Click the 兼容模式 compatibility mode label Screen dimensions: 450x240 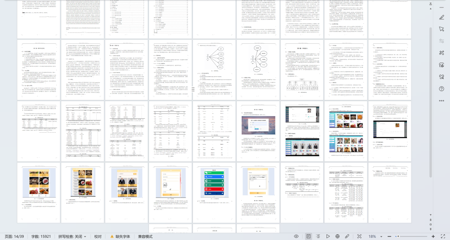[x=145, y=236]
